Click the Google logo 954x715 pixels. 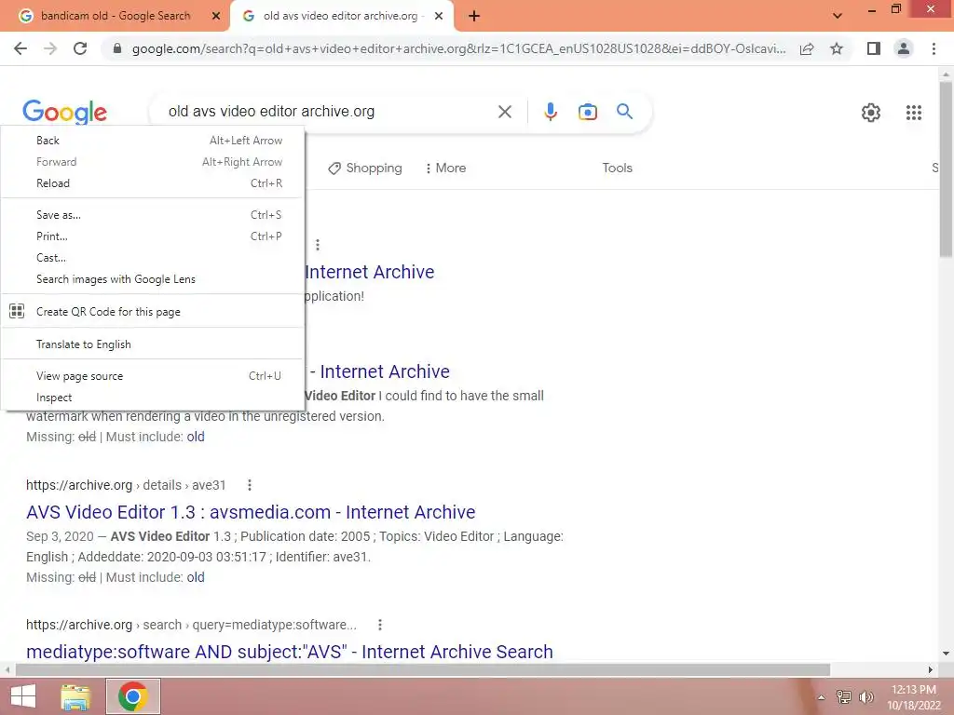coord(64,112)
